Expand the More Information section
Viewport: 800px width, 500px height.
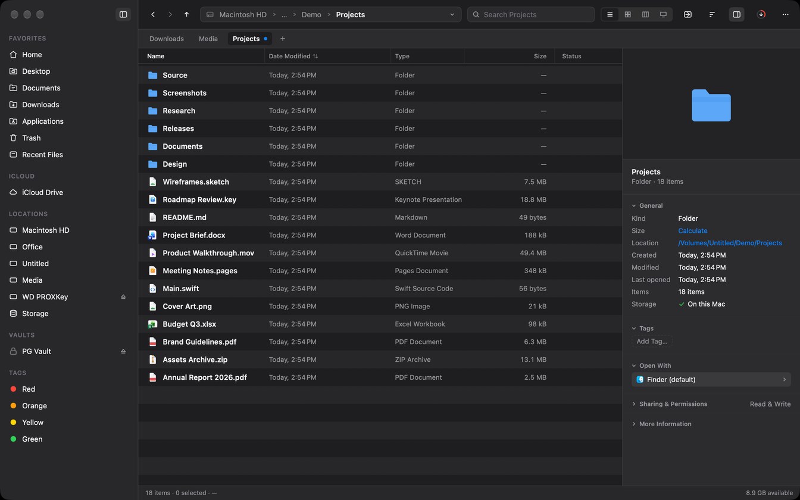tap(634, 424)
